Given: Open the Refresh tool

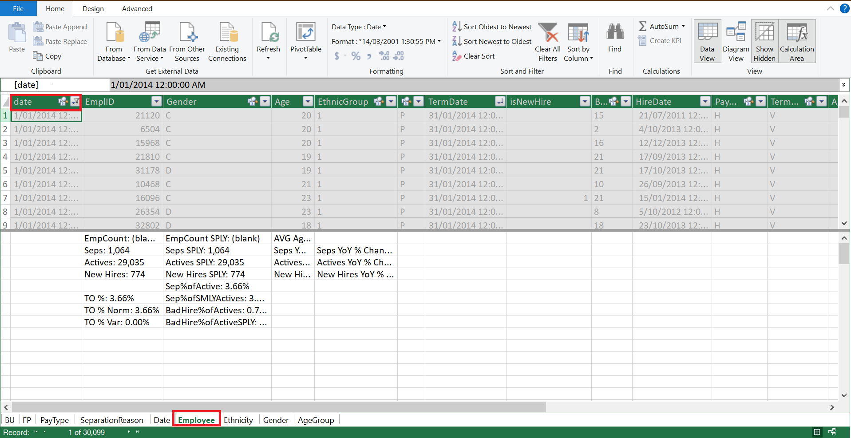Looking at the screenshot, I should [x=268, y=41].
